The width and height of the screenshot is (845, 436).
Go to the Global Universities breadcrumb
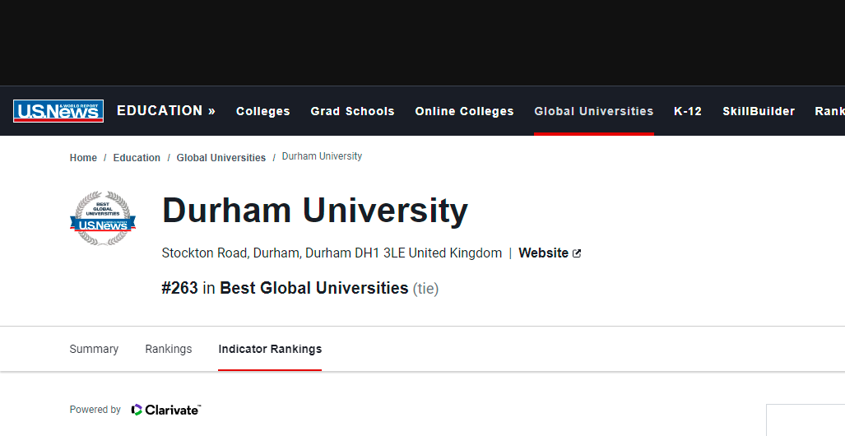click(221, 158)
